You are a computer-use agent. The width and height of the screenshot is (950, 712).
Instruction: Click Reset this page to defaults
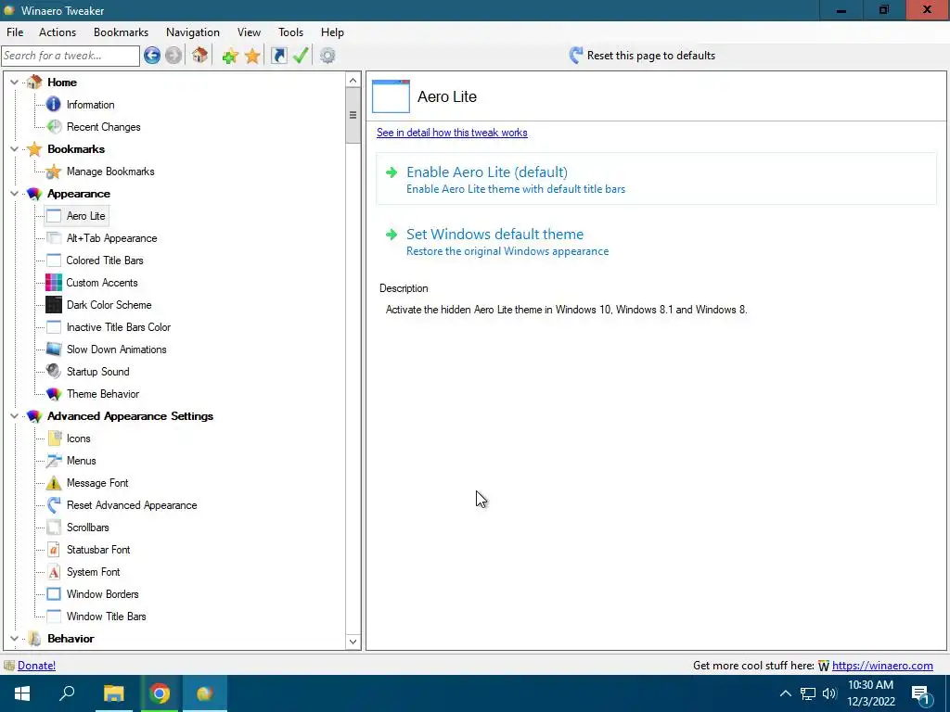point(642,56)
